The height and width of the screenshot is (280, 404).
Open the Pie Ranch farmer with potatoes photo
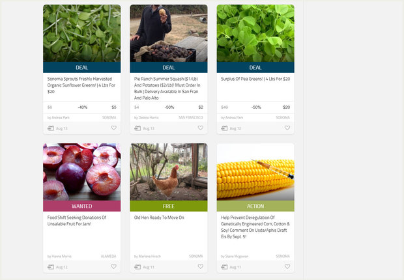(169, 33)
